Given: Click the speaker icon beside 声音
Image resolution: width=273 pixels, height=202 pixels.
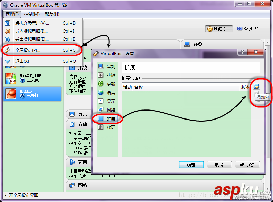Looking at the screenshot, I should (x=72, y=162).
